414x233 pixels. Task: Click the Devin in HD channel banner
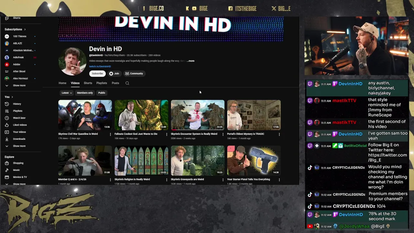(171, 29)
